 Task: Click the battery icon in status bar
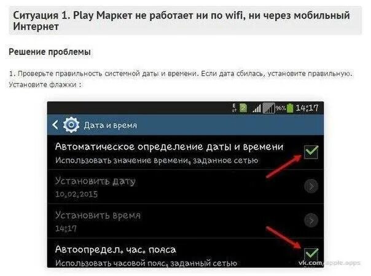(290, 108)
